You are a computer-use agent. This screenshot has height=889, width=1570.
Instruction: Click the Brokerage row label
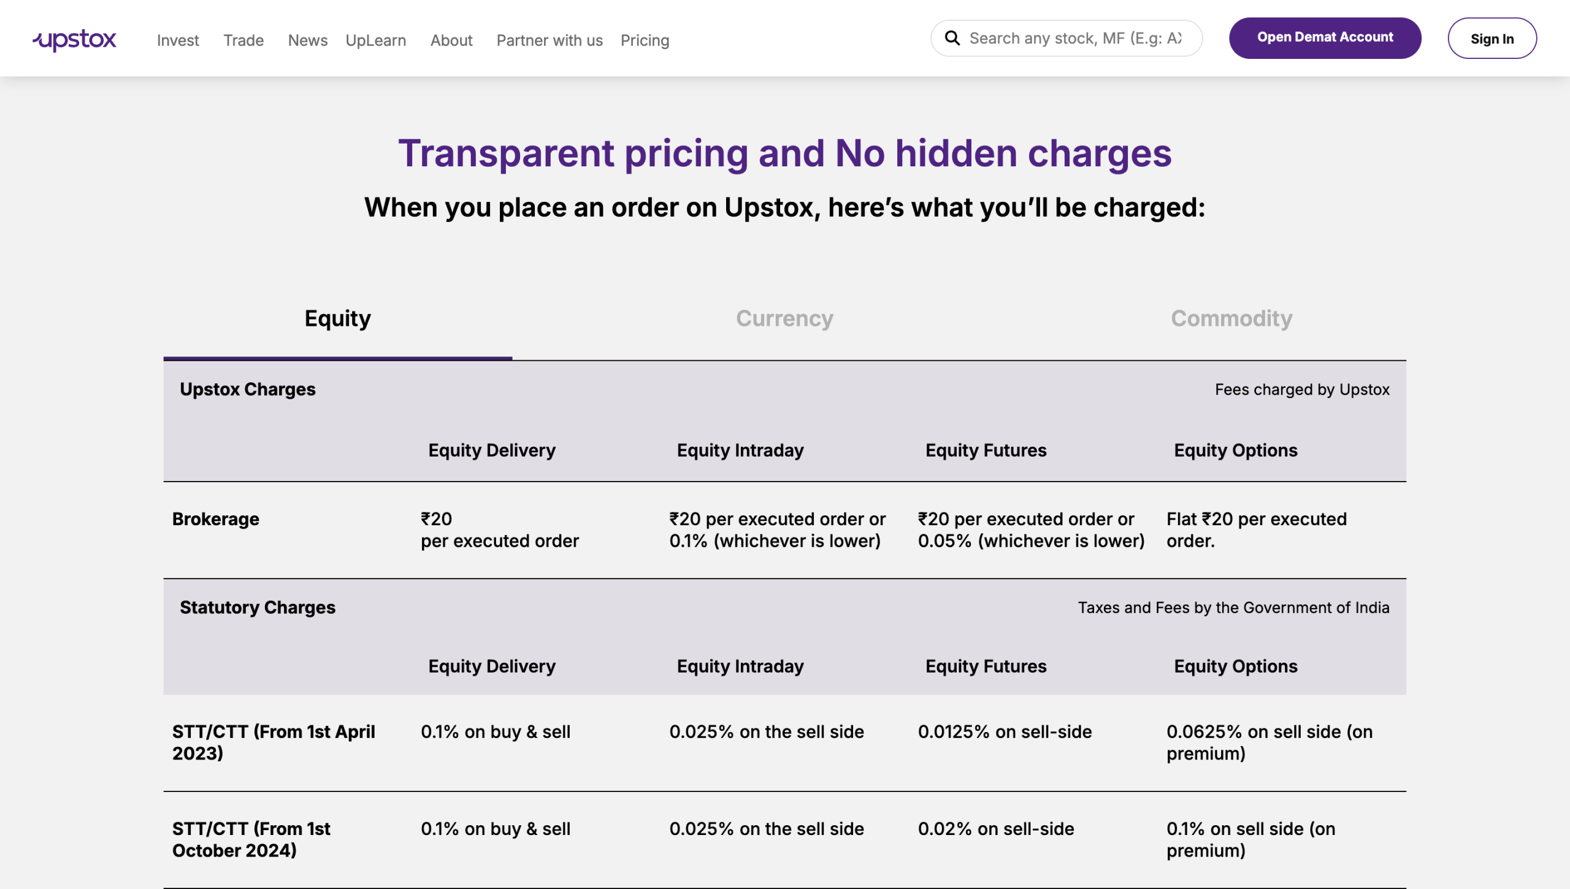pyautogui.click(x=216, y=519)
